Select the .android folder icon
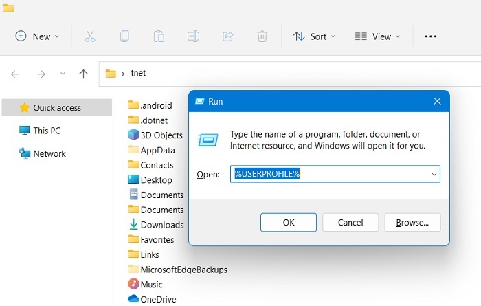The width and height of the screenshot is (481, 306). tap(133, 105)
